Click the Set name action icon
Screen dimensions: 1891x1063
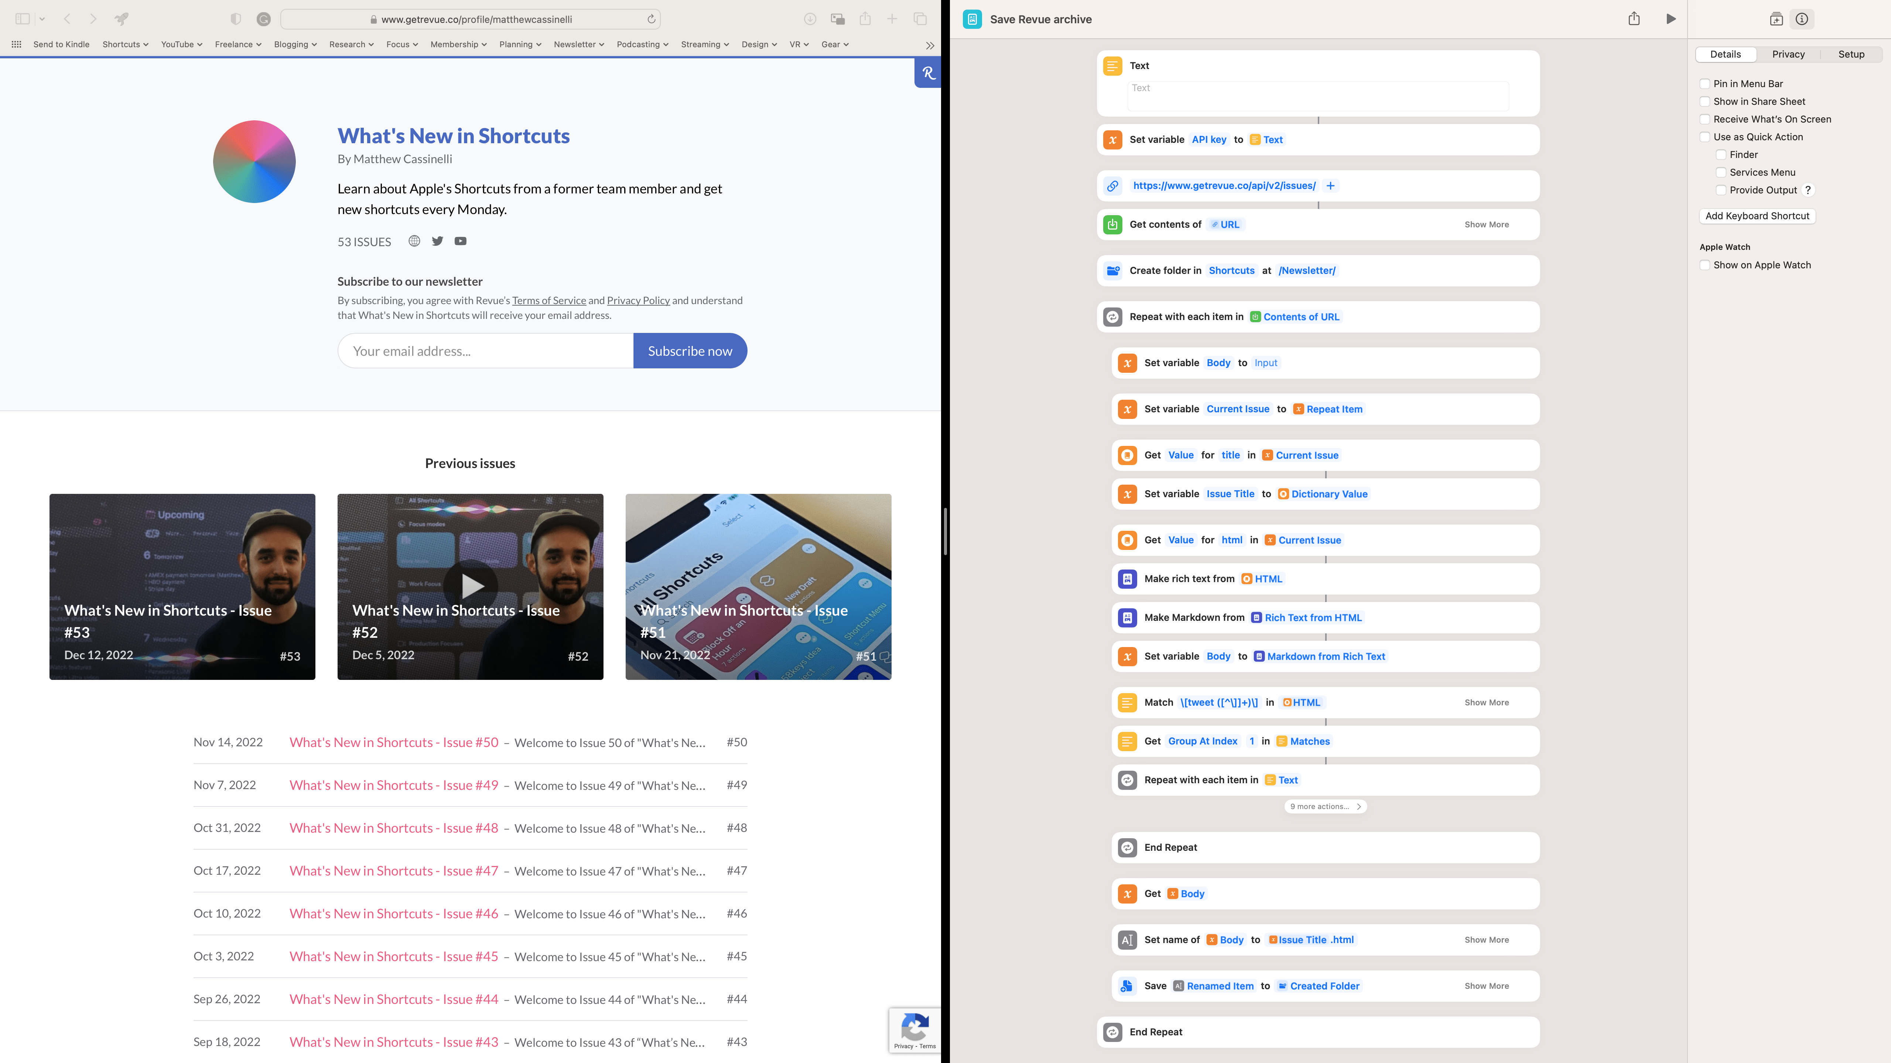[x=1128, y=940]
